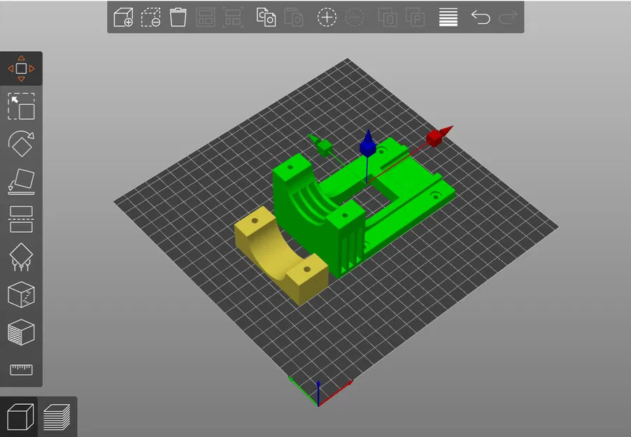Click the Add instance plus icon
Viewport: 631px width, 437px height.
point(327,17)
